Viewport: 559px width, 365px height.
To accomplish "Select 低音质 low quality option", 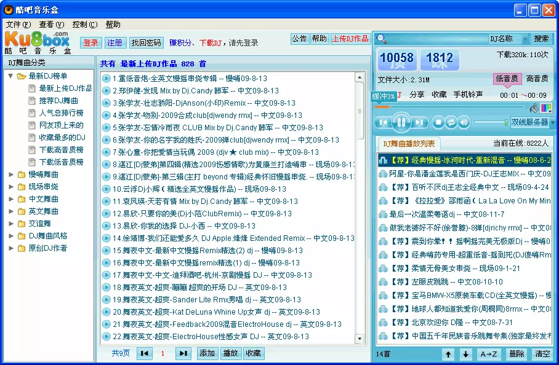I will pyautogui.click(x=507, y=78).
